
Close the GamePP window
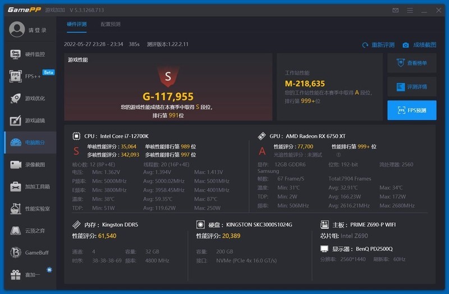point(438,10)
